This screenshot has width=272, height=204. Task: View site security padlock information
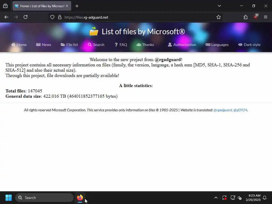60,17
